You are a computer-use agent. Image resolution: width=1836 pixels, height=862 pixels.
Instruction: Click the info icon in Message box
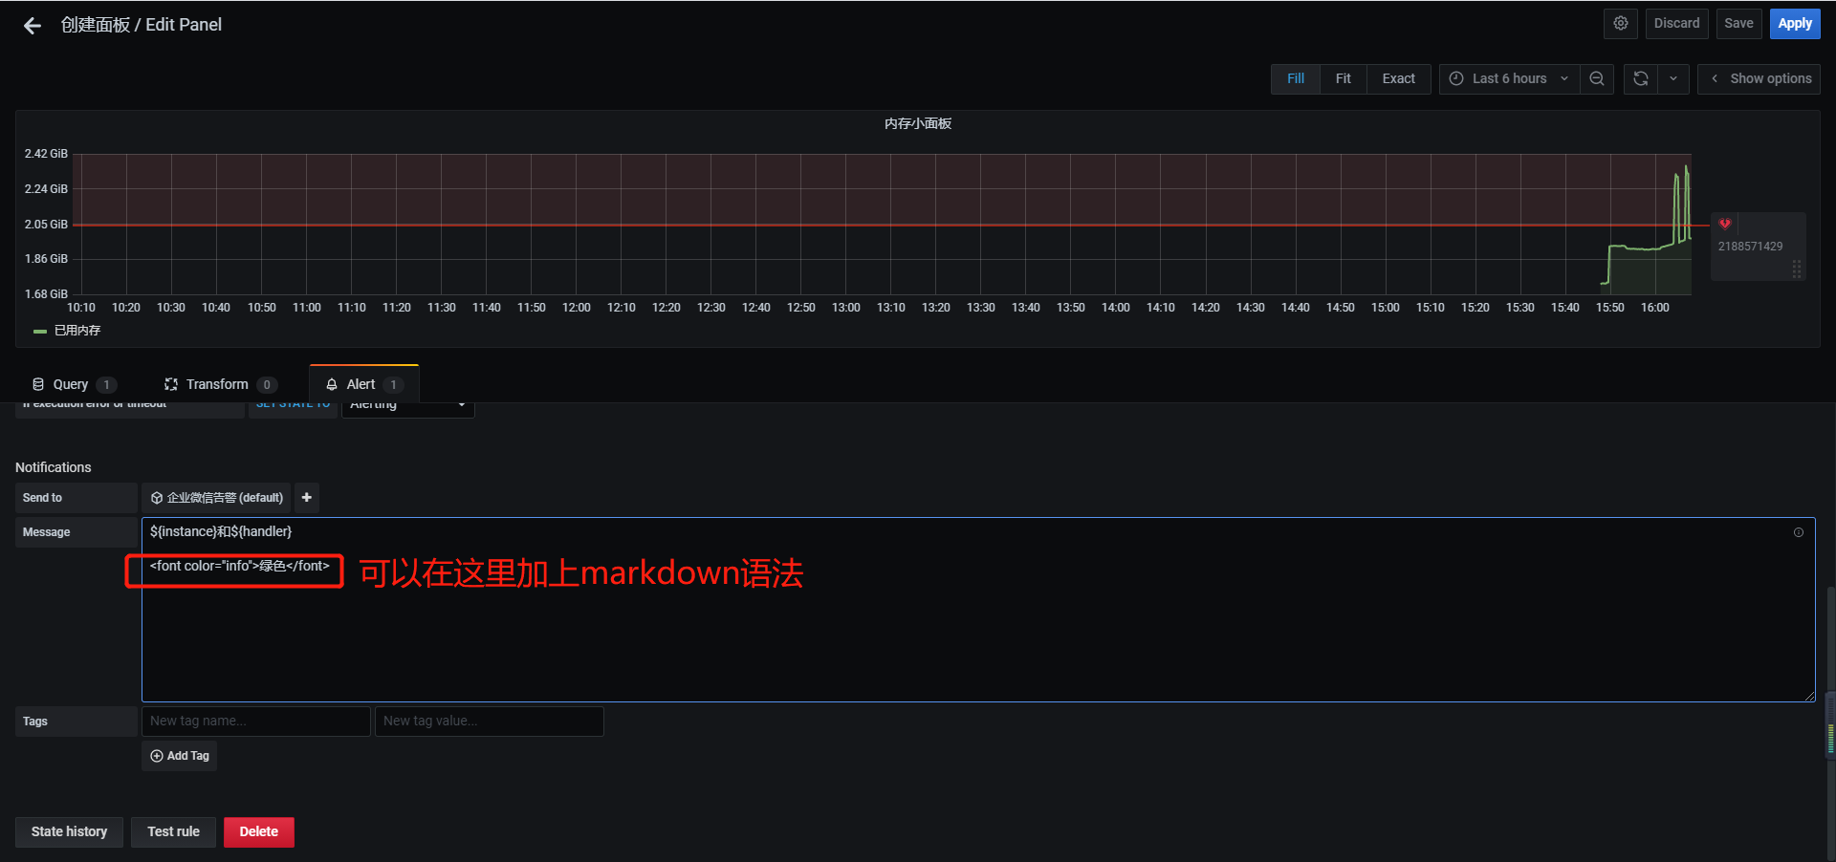tap(1798, 532)
